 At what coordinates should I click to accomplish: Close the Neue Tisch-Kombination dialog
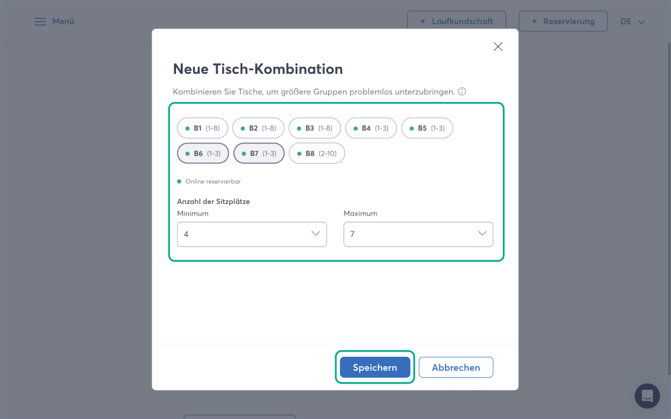click(x=498, y=46)
